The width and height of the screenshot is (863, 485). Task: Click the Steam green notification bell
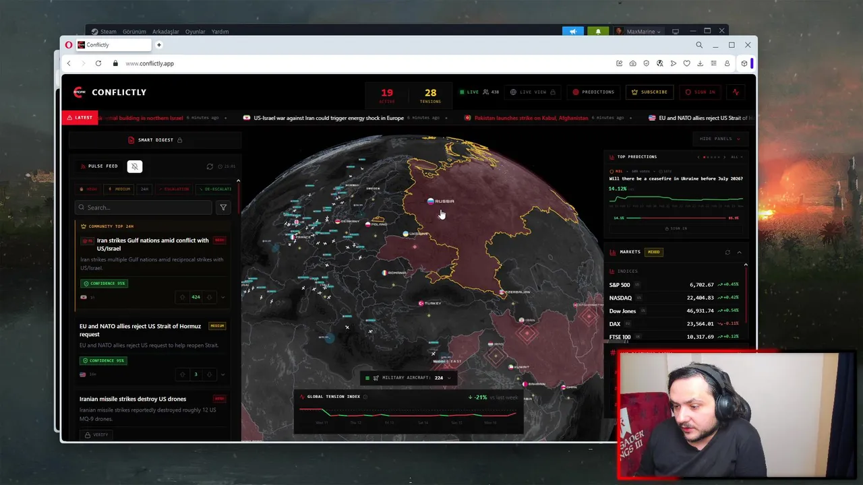pyautogui.click(x=597, y=32)
